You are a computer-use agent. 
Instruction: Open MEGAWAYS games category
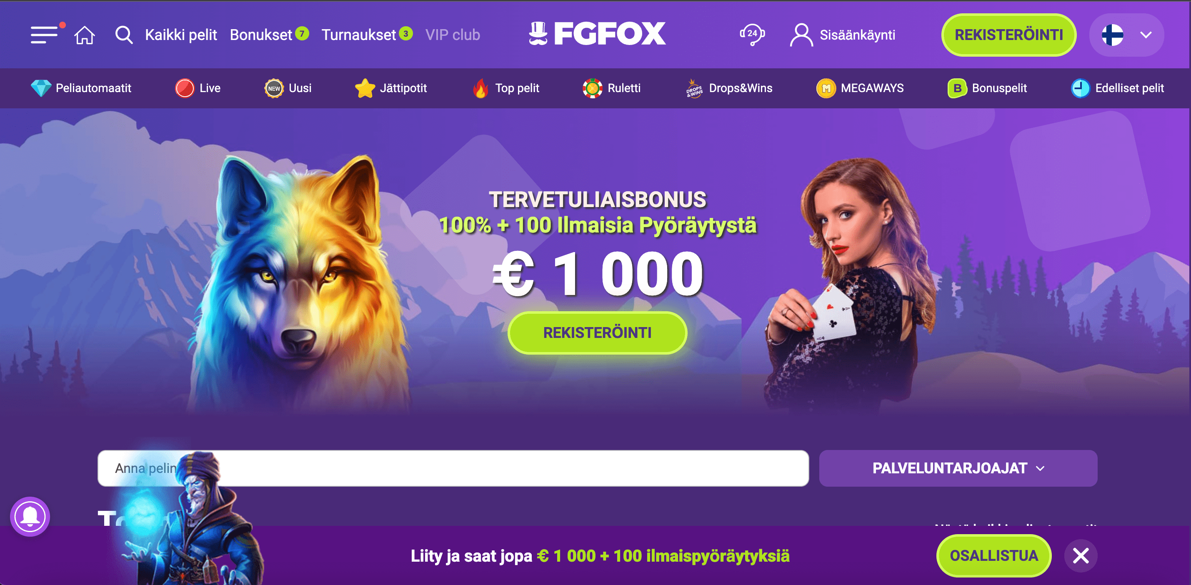pos(860,88)
